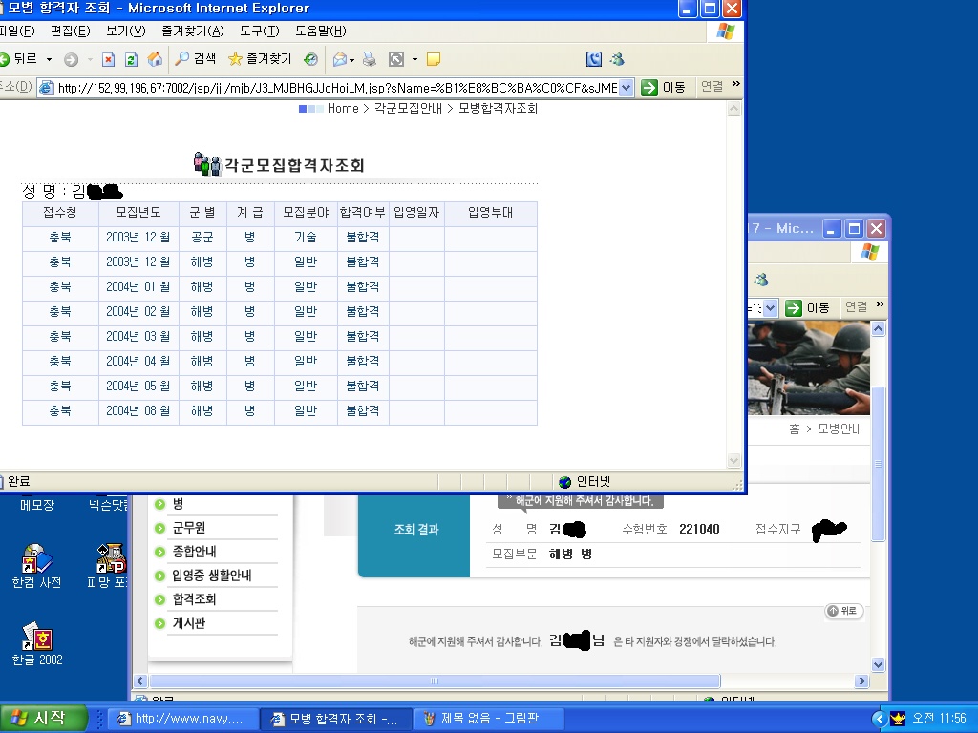The width and height of the screenshot is (978, 733).
Task: Open the 도구(T) menu
Action: click(259, 31)
